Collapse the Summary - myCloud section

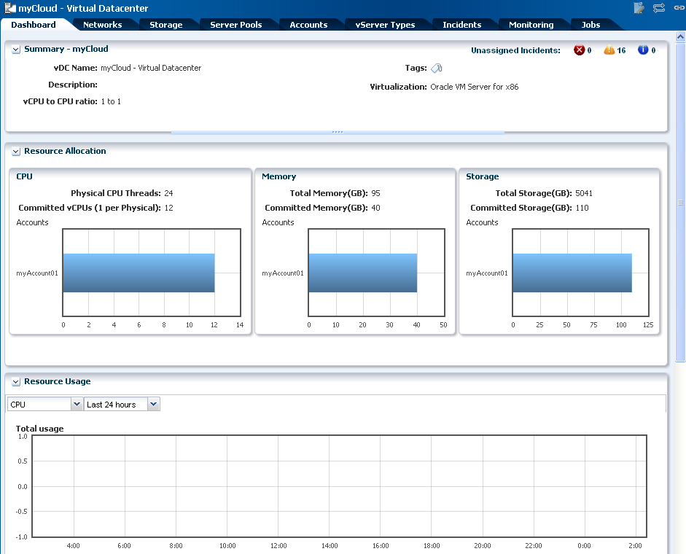click(16, 50)
